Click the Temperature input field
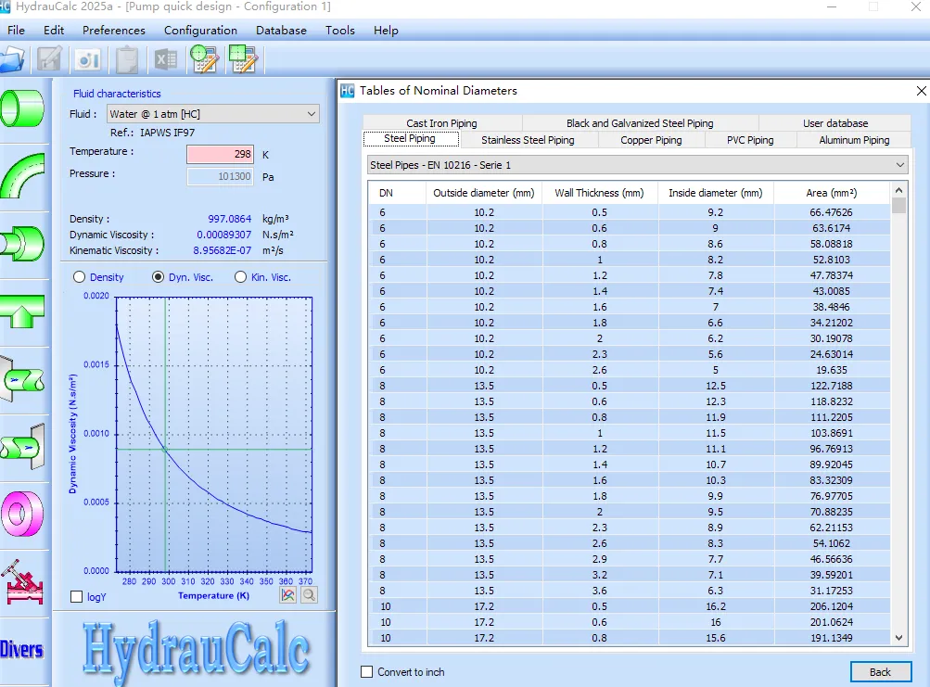Image resolution: width=930 pixels, height=687 pixels. 220,154
